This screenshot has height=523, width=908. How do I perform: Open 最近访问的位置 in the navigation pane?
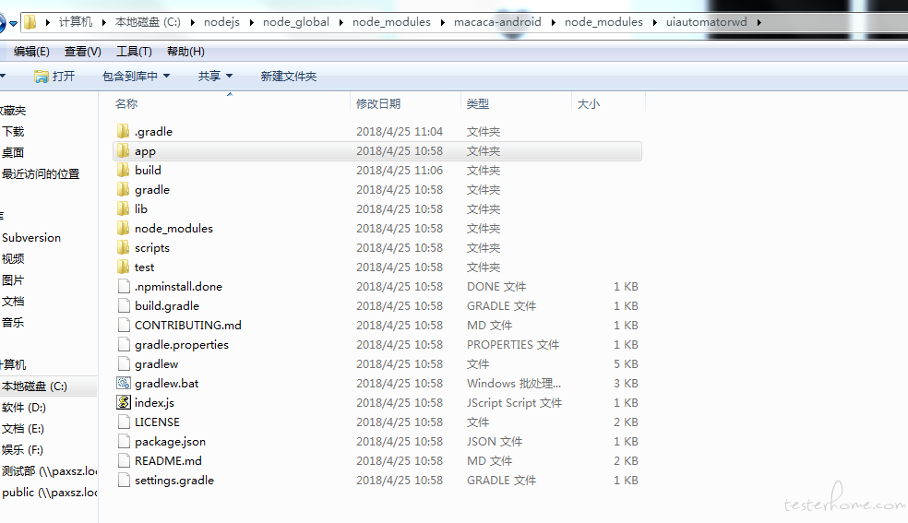(41, 173)
